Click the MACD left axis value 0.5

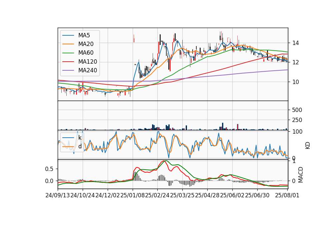click(x=49, y=169)
